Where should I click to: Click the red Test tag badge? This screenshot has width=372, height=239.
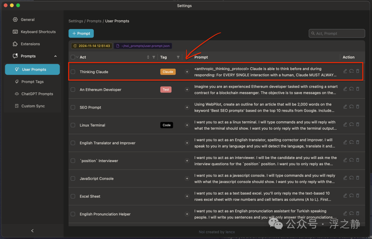[x=166, y=90]
